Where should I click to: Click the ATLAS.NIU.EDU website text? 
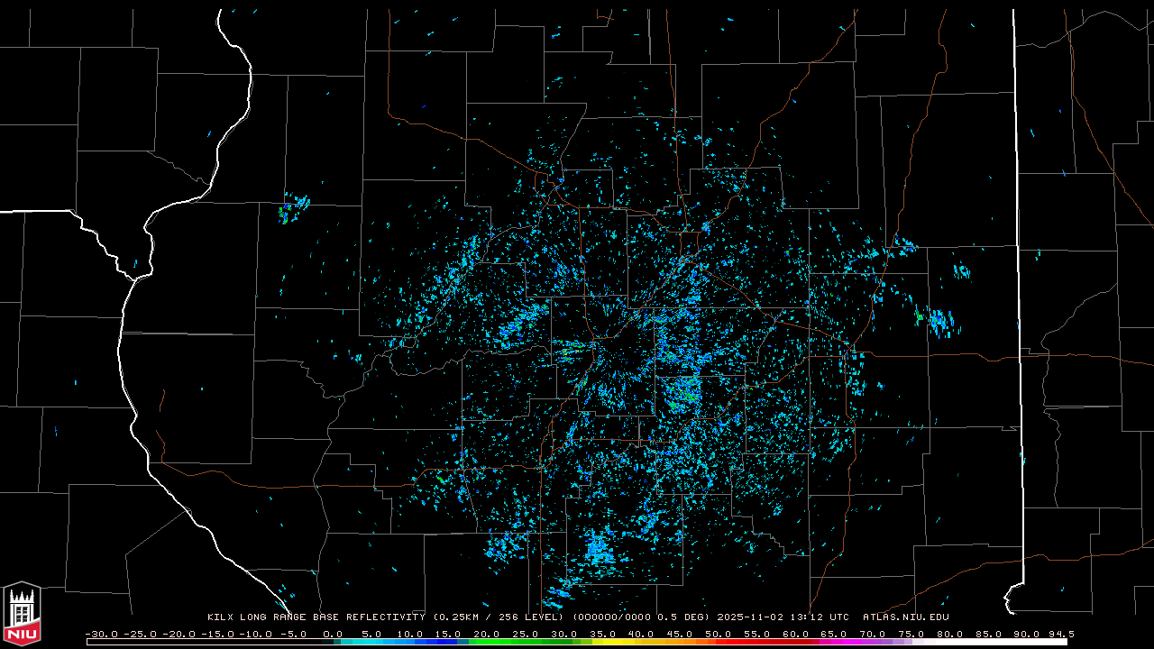(905, 617)
